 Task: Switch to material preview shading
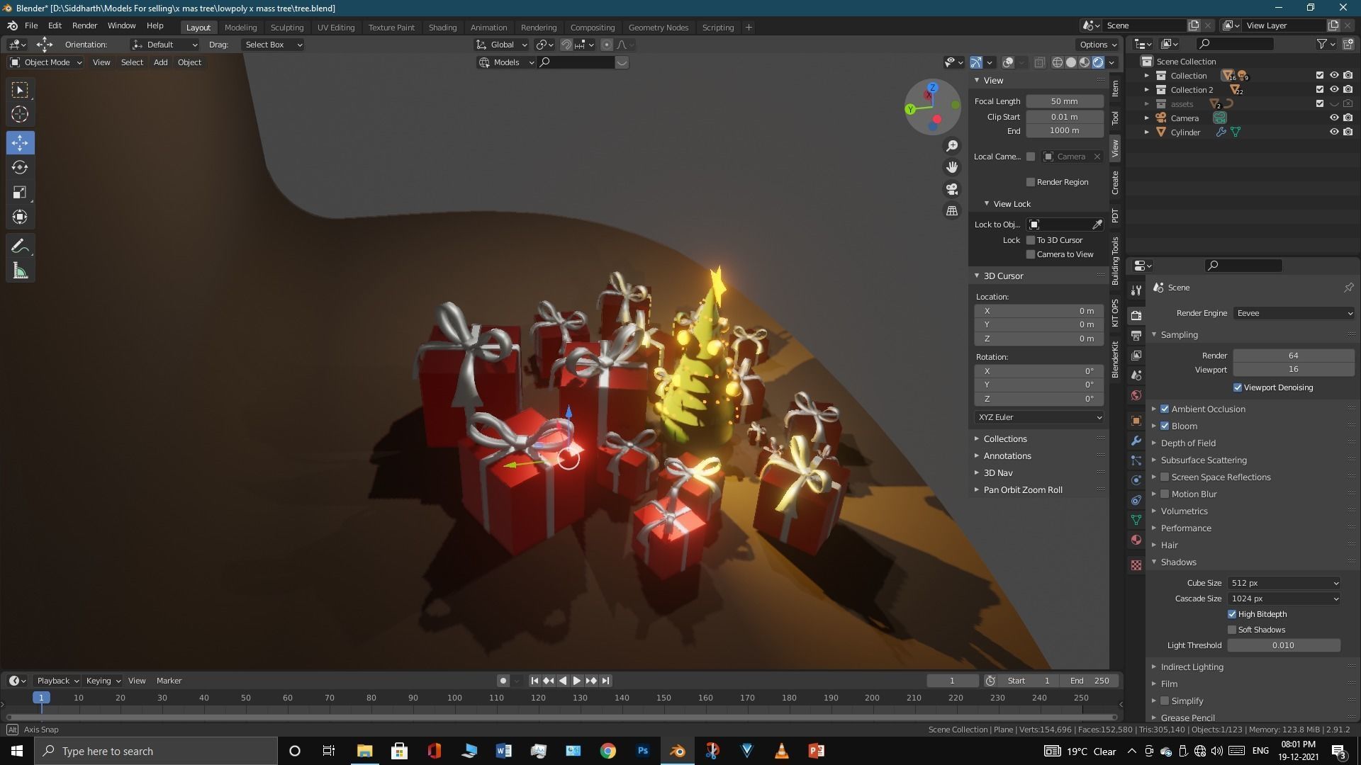[x=1085, y=62]
